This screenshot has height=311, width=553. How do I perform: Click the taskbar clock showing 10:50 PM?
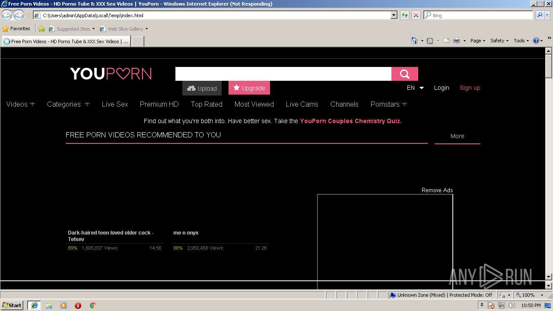click(531, 305)
